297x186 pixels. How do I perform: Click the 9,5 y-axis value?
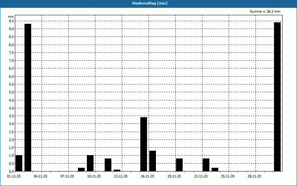pos(12,21)
